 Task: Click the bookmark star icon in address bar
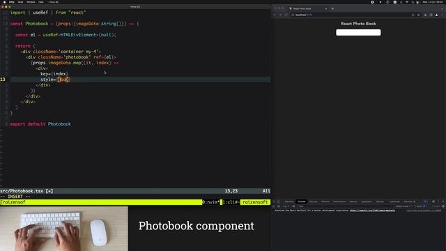tap(419, 15)
